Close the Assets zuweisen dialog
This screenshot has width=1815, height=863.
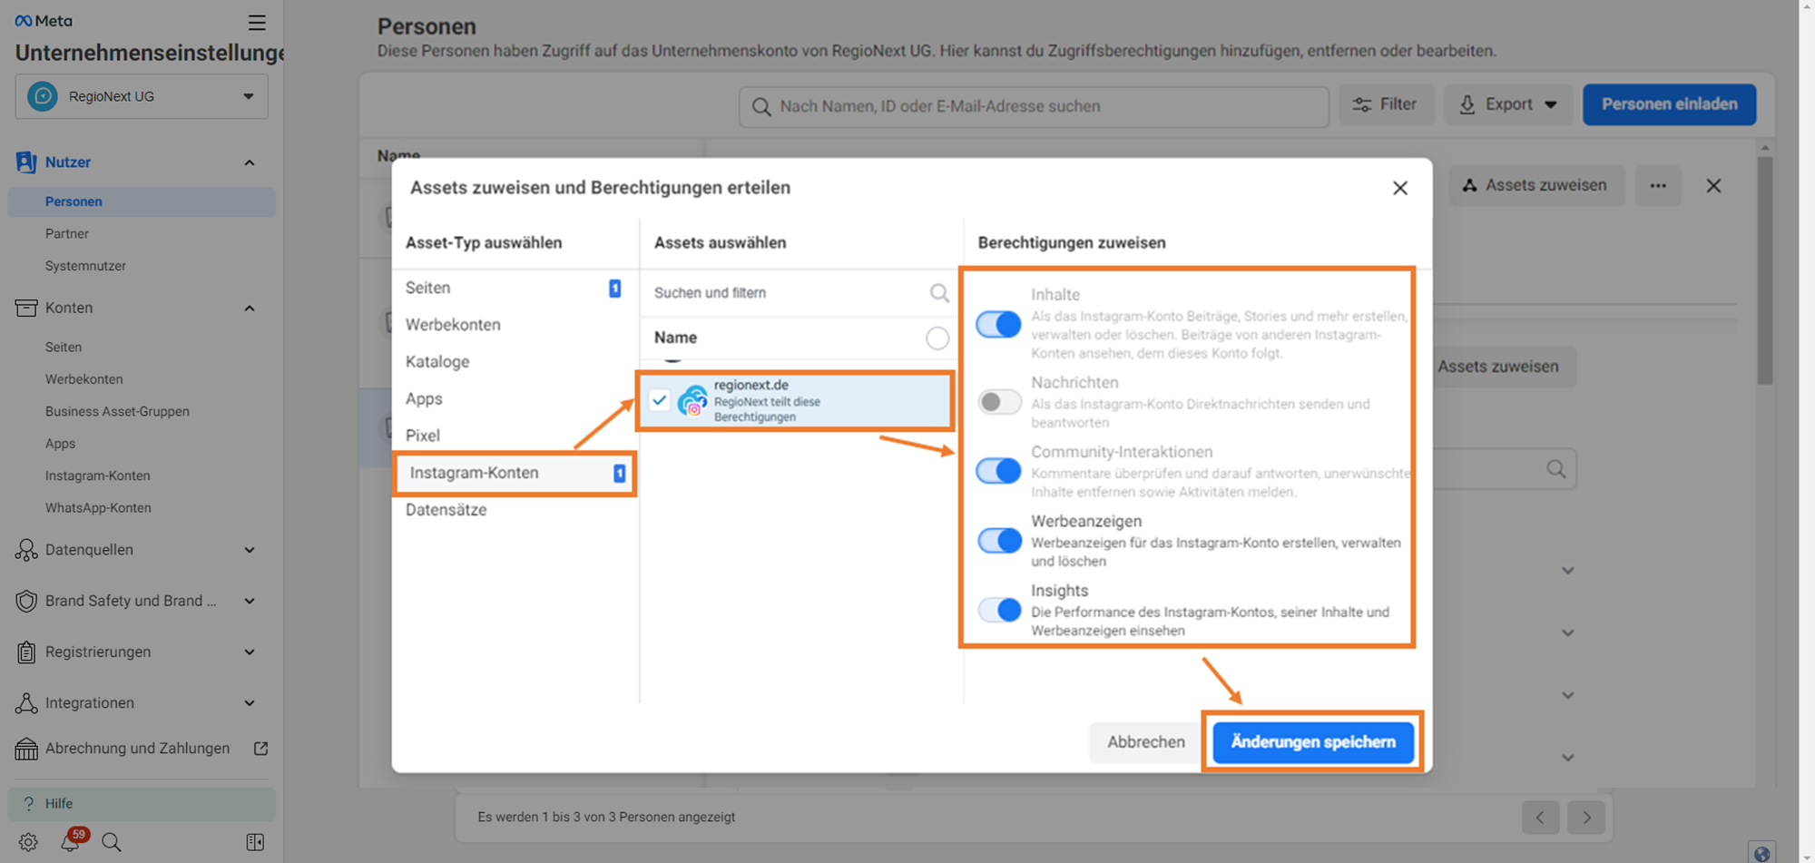point(1400,188)
